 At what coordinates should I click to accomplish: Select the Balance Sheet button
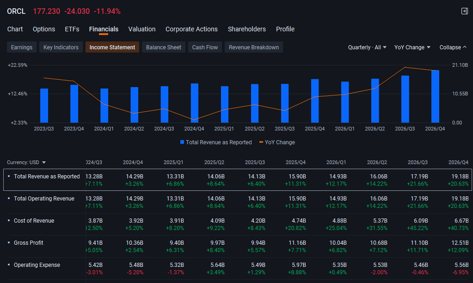click(164, 47)
